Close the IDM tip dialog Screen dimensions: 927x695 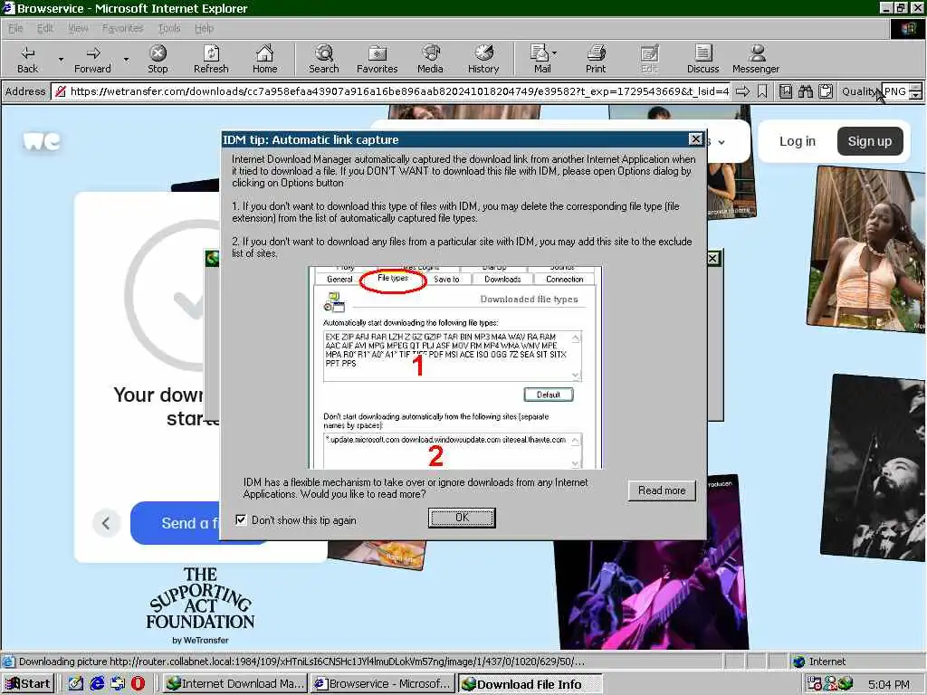pos(696,139)
